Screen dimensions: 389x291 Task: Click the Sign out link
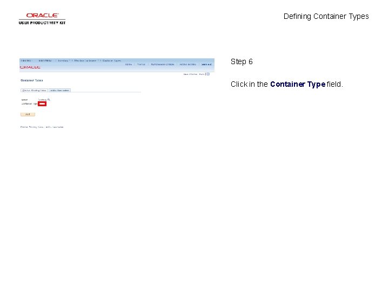click(206, 64)
